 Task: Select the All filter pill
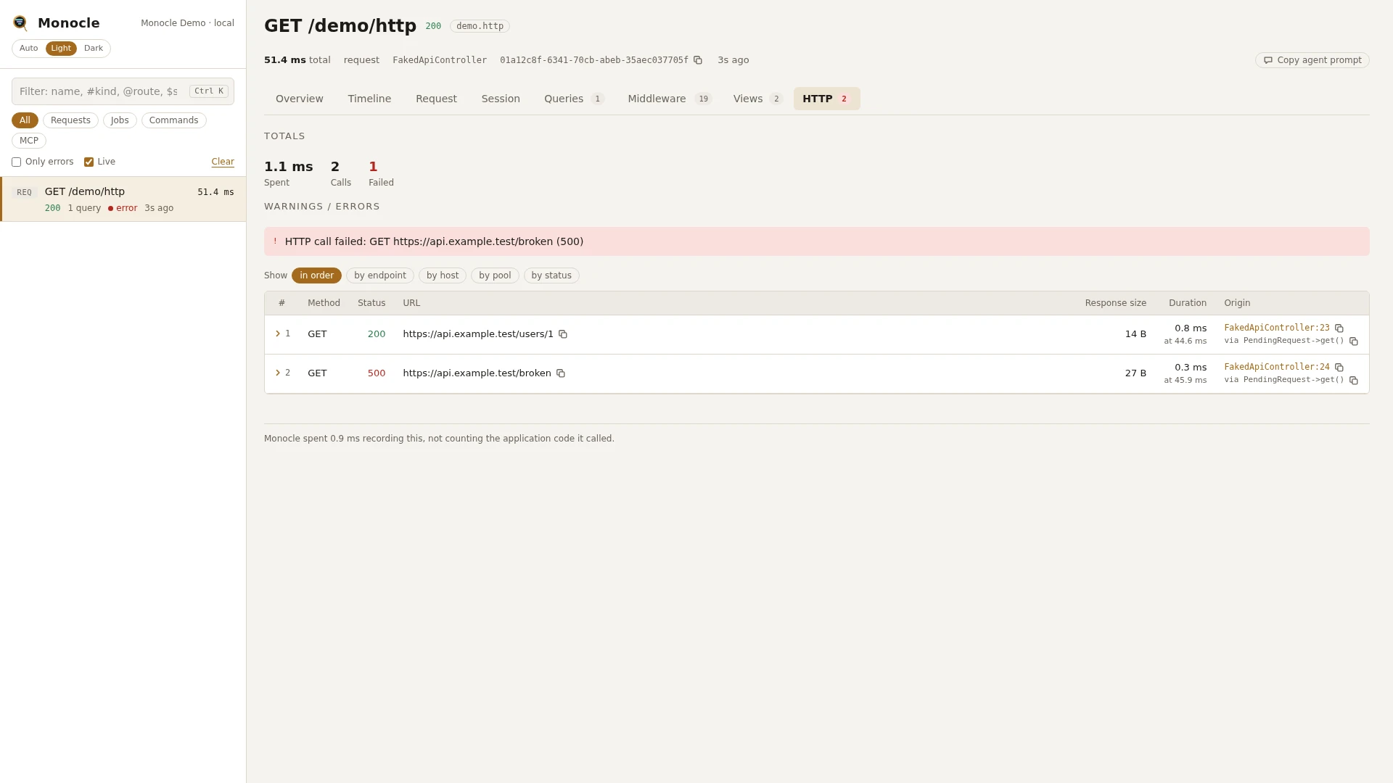coord(25,120)
